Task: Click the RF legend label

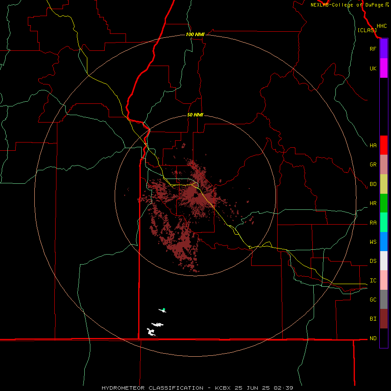Action: (373, 49)
